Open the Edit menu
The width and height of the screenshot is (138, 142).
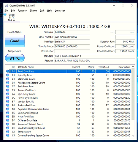pyautogui.click(x=13, y=11)
